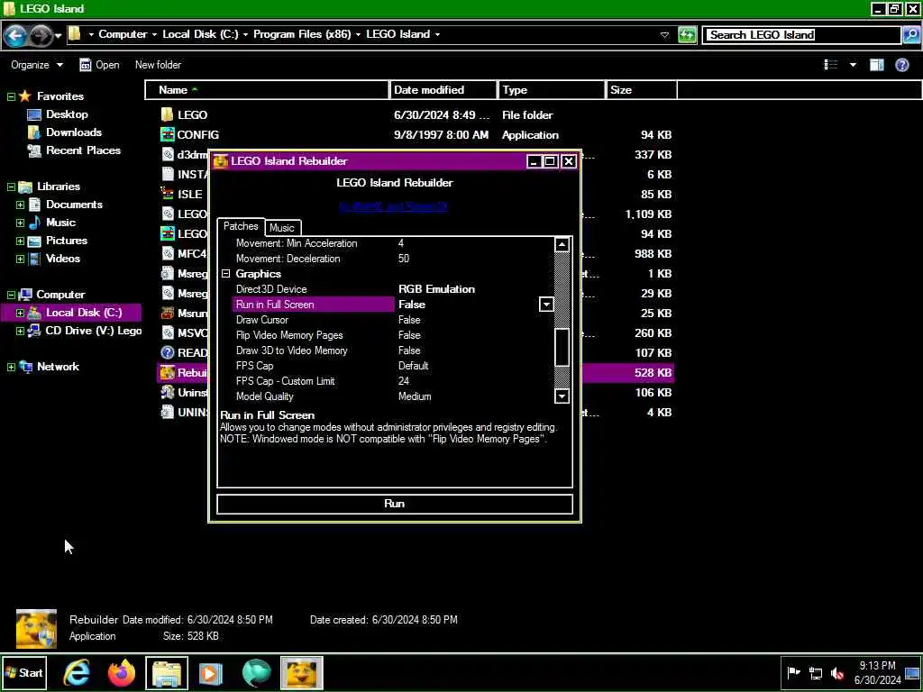Click the forward navigation arrow
Viewport: 923px width, 692px height.
[40, 36]
